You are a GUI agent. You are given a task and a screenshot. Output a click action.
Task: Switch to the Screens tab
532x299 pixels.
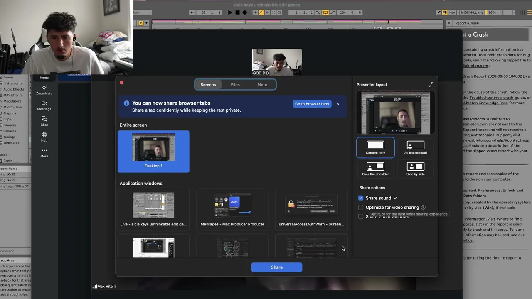click(x=208, y=85)
